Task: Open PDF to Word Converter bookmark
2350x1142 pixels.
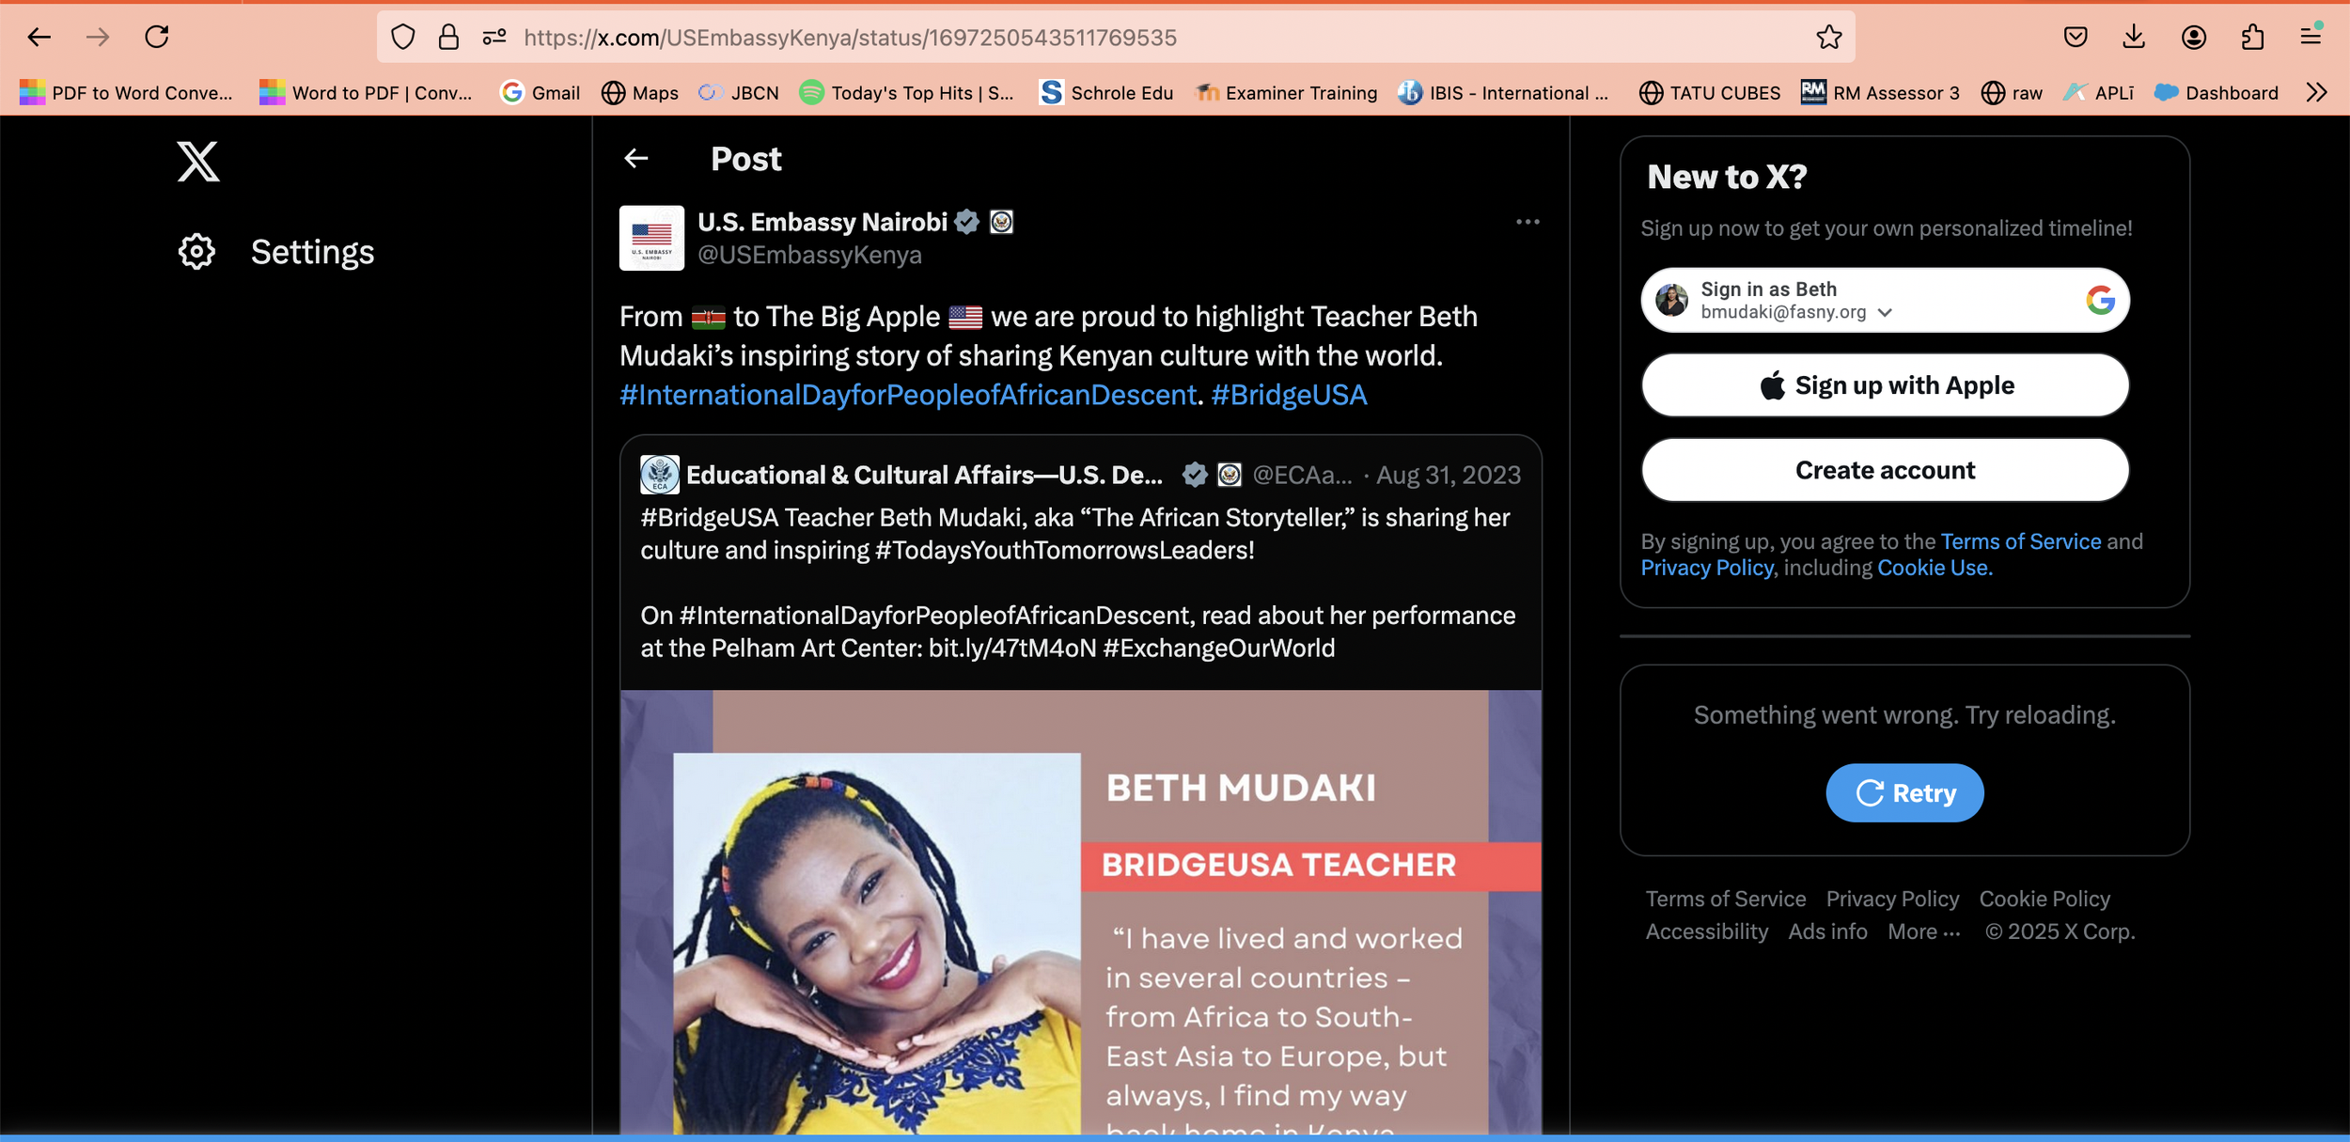Action: tap(126, 92)
